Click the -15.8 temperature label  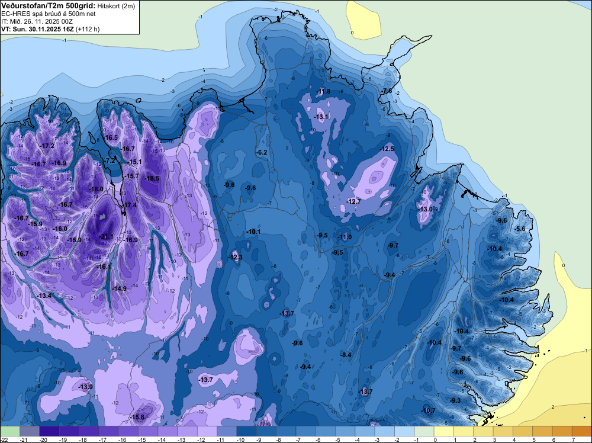(x=137, y=418)
